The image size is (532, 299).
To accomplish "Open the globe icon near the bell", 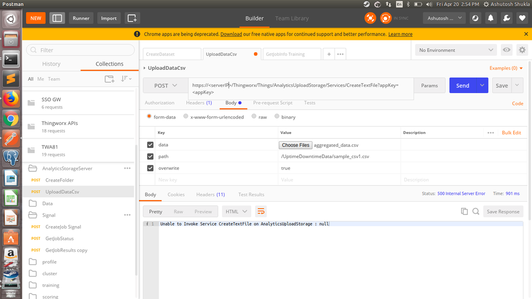I will pyautogui.click(x=475, y=18).
